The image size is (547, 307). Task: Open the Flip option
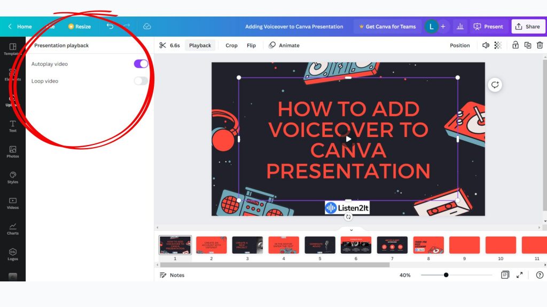click(251, 45)
